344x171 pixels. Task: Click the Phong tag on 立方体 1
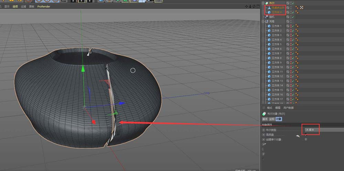click(x=297, y=26)
